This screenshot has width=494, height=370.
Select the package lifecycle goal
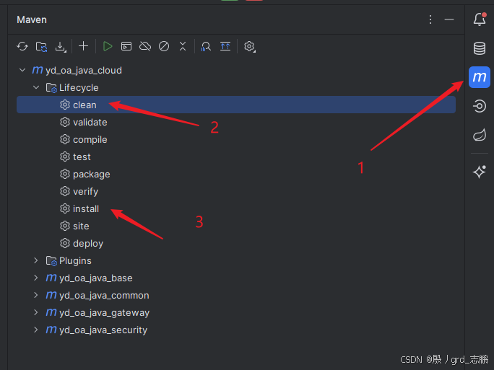coord(92,175)
